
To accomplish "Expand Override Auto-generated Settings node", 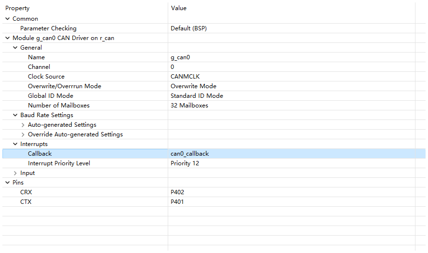I will point(23,134).
